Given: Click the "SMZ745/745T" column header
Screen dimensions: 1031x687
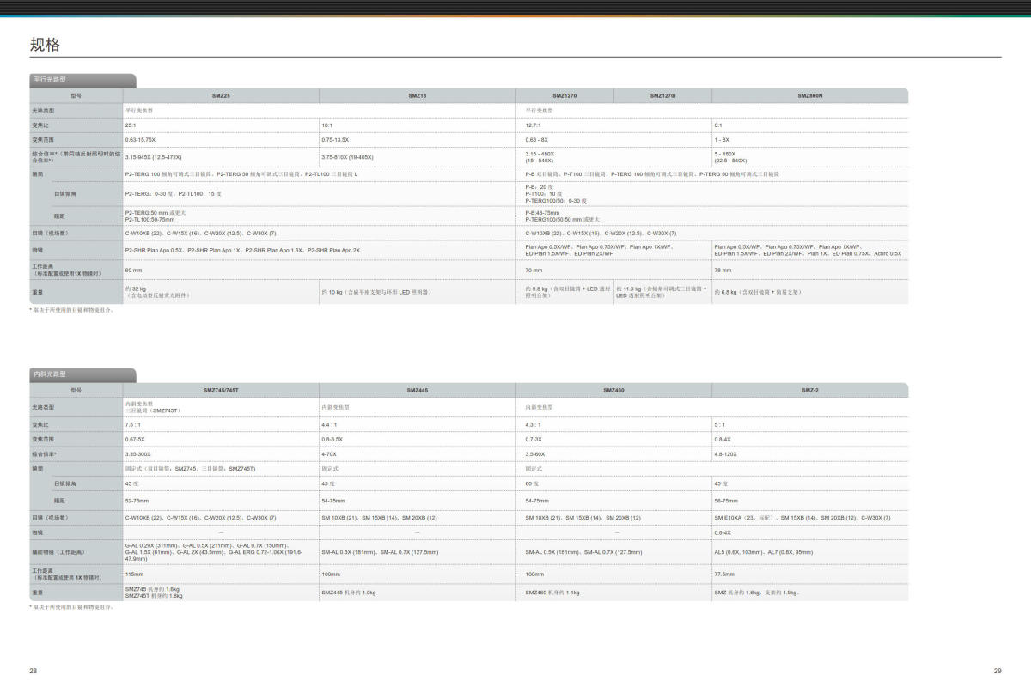Looking at the screenshot, I should [x=221, y=390].
